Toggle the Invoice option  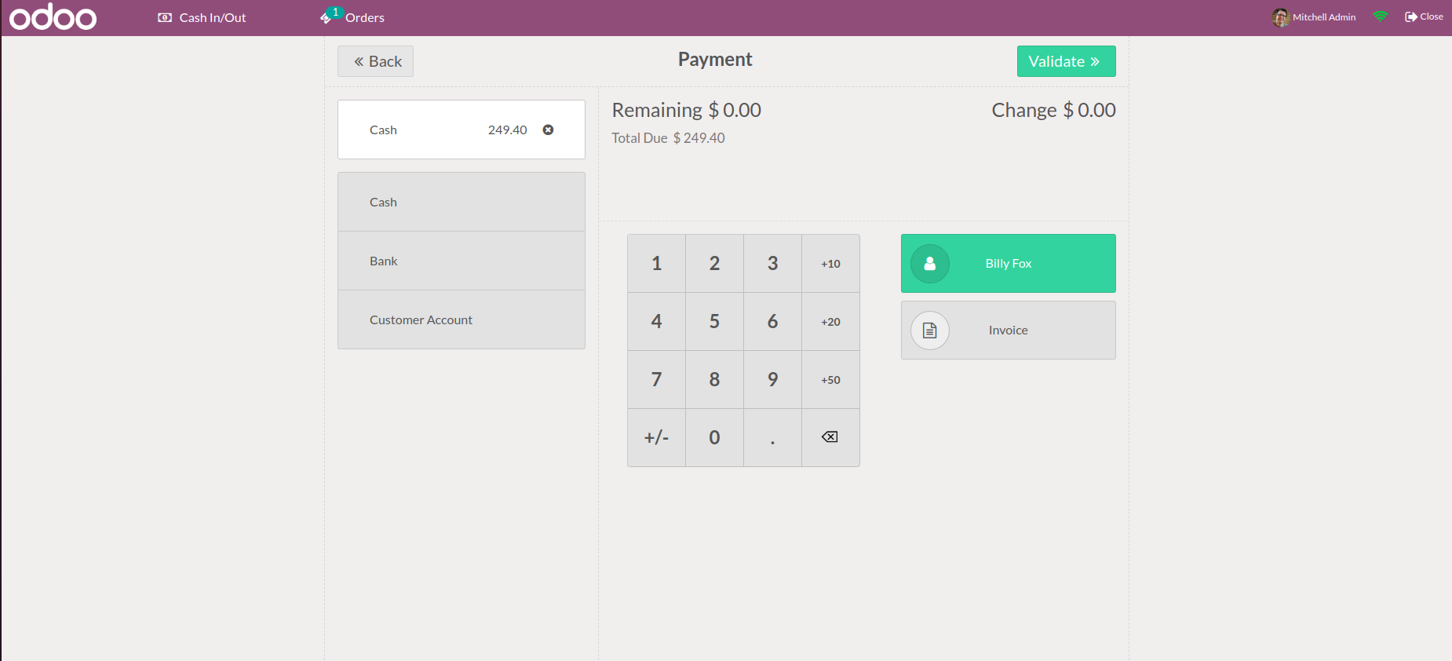click(x=1008, y=330)
